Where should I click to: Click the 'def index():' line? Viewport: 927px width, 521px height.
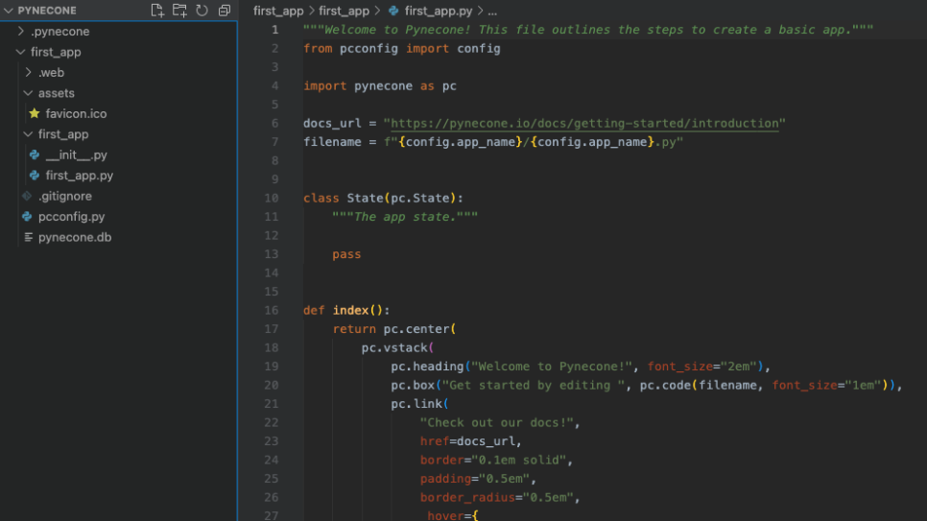pyautogui.click(x=346, y=310)
